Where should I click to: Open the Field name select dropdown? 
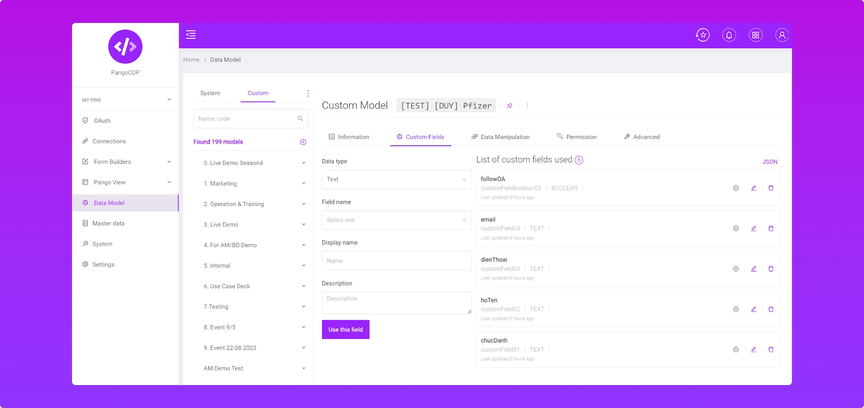396,220
